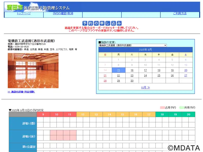The width and height of the screenshot is (203, 152).
Task: Go to next month 10月 link
Action: click(x=145, y=87)
